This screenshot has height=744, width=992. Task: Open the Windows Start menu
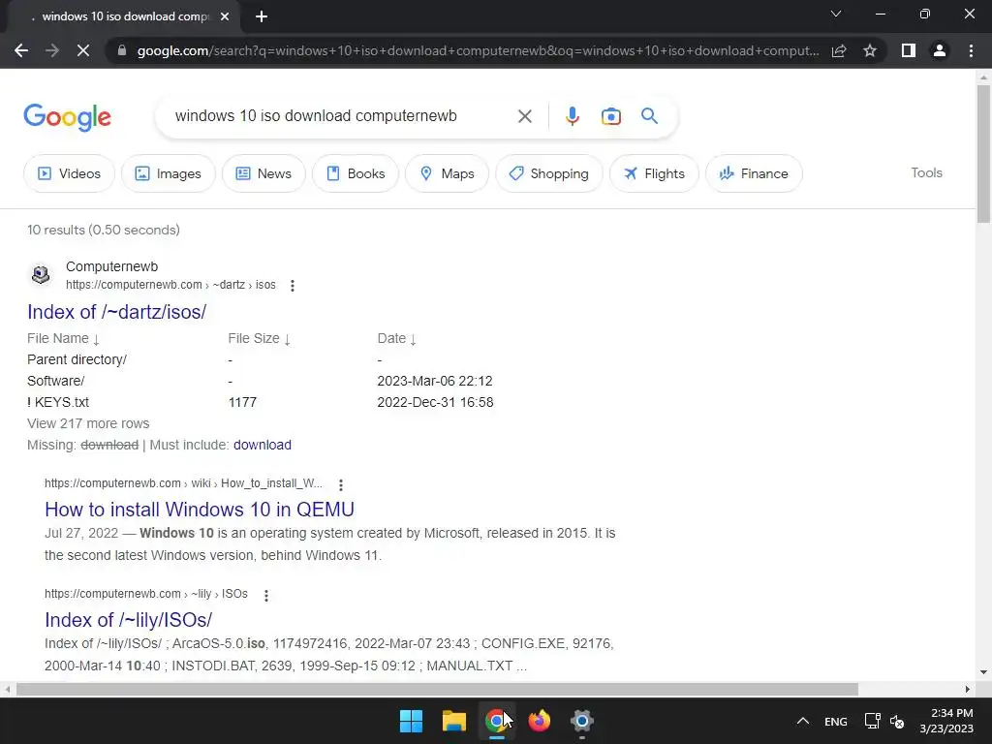pyautogui.click(x=411, y=721)
